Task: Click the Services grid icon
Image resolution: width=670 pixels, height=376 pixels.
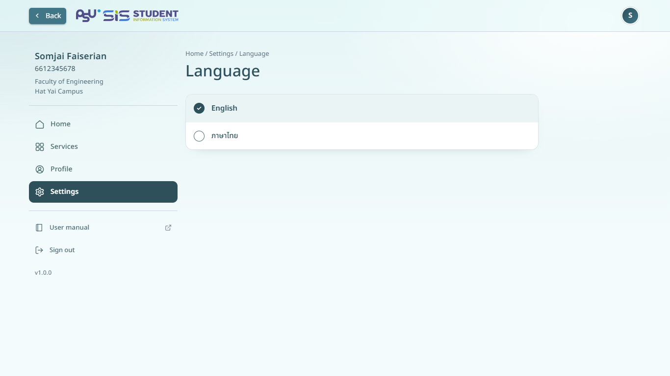Action: coord(40,147)
